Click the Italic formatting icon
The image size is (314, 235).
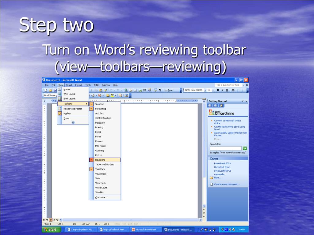[223, 90]
